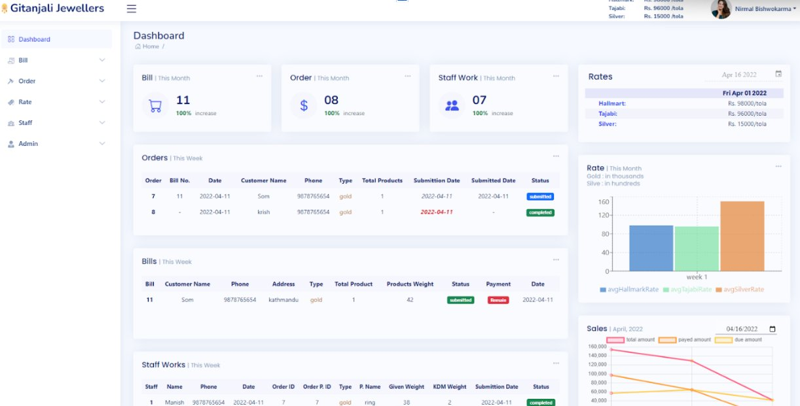The image size is (800, 406).
Task: Select the Rate sidebar menu label
Action: tap(25, 102)
